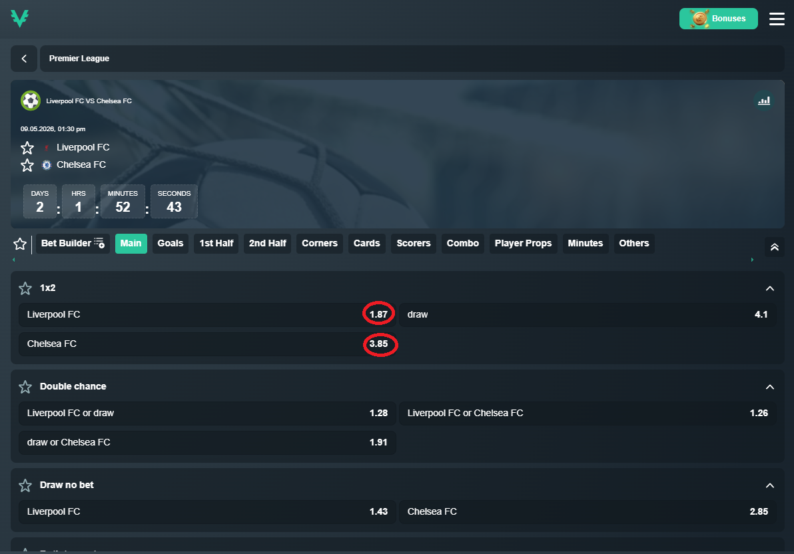Switch to the 2nd Half tab
Image resolution: width=794 pixels, height=554 pixels.
pyautogui.click(x=267, y=244)
